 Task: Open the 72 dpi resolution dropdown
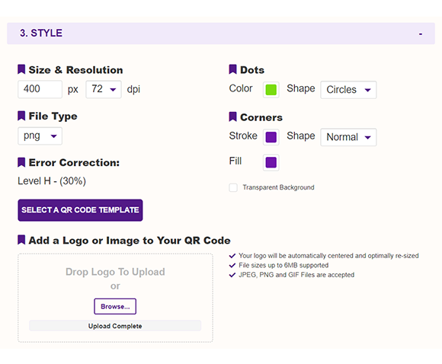tap(104, 89)
